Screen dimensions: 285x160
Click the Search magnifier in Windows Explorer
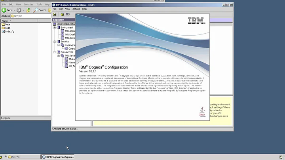click(x=36, y=10)
